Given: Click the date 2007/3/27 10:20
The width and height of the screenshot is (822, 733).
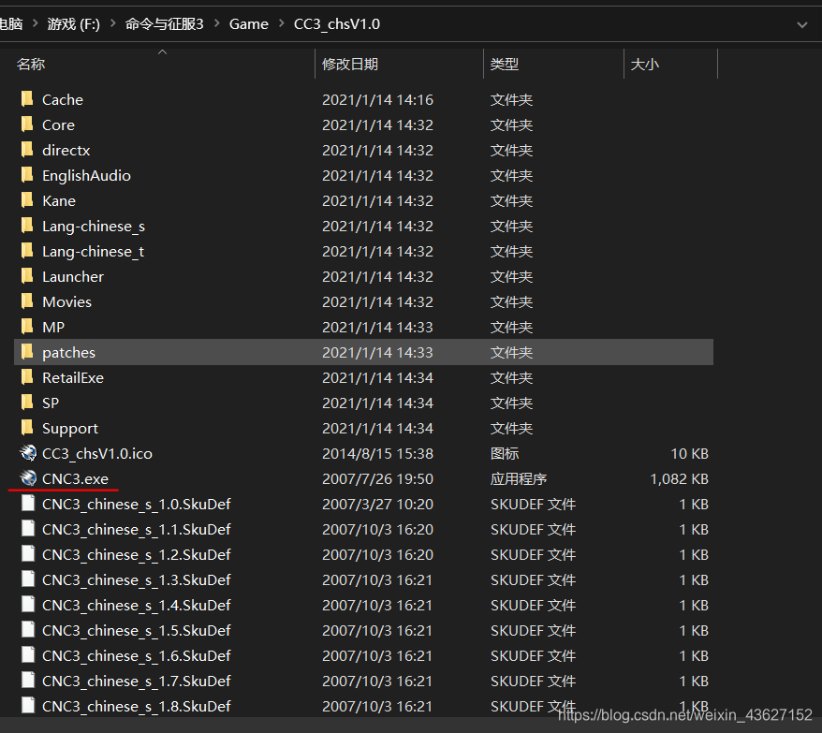Looking at the screenshot, I should [377, 504].
